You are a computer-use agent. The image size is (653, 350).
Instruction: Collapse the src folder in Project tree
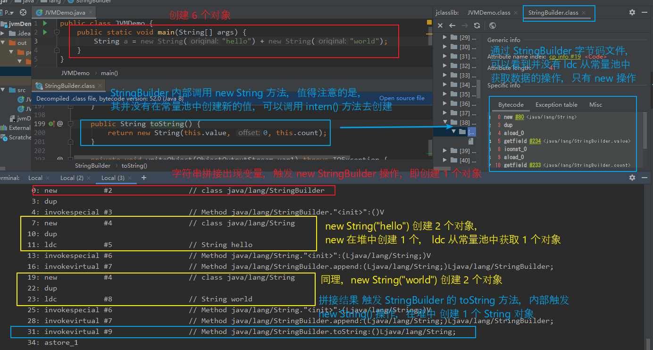(x=3, y=90)
